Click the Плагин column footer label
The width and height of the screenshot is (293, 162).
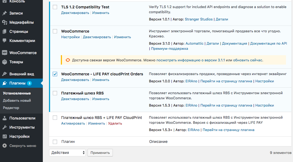point(68,142)
